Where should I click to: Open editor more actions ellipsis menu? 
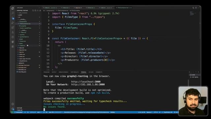coord(198,8)
